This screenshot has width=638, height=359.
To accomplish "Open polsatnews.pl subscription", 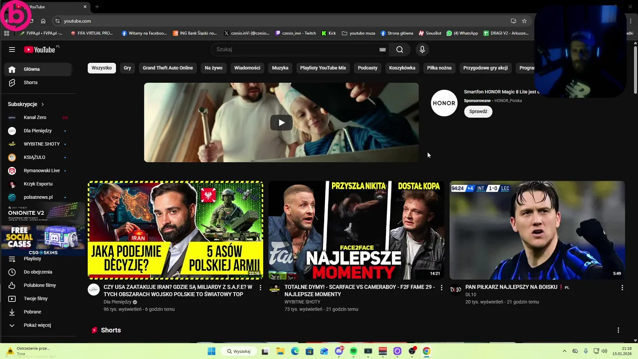I will coord(38,197).
